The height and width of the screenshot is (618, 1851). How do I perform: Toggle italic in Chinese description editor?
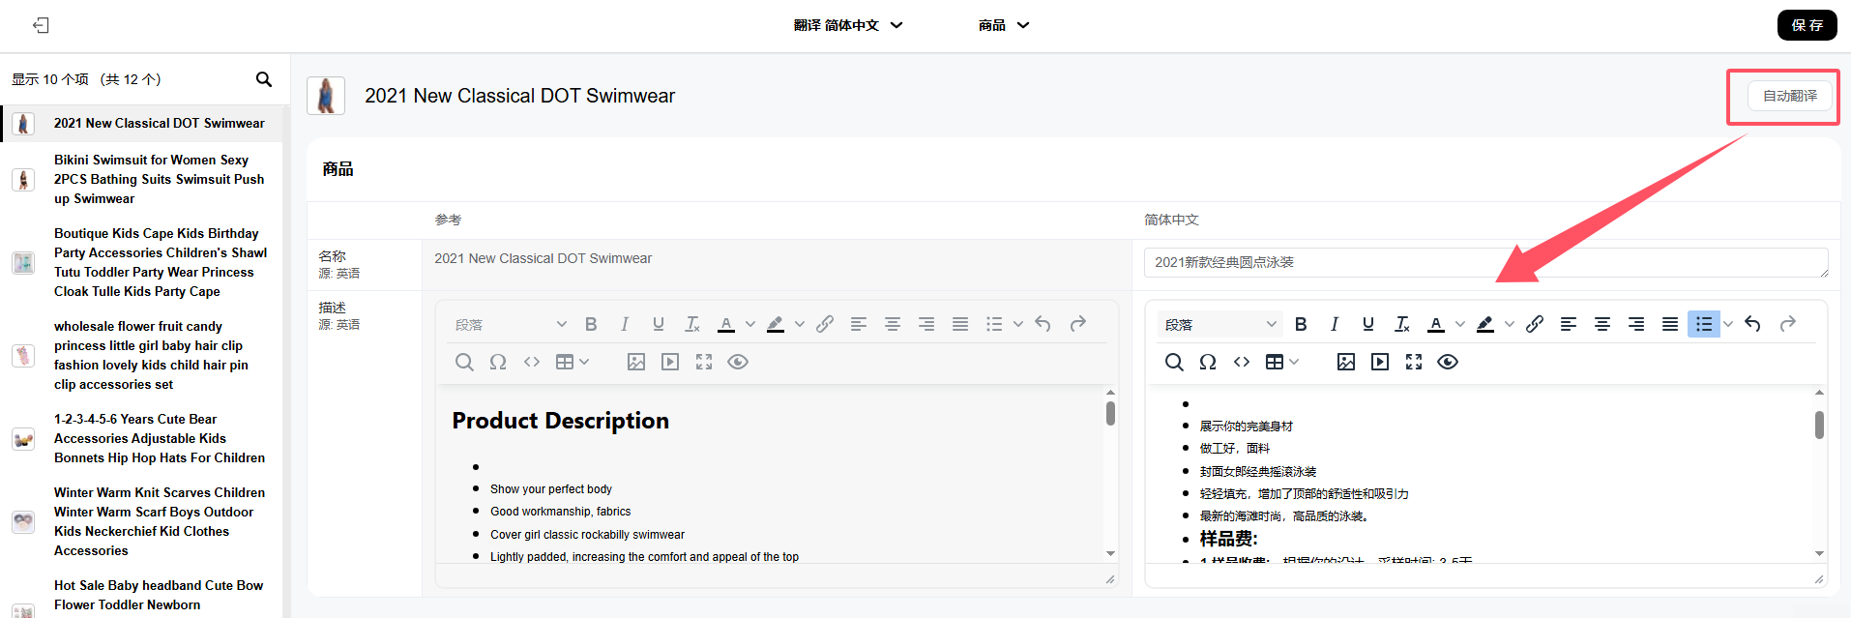(x=1335, y=324)
